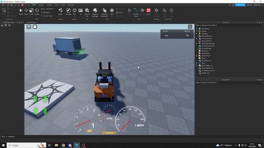The image size is (264, 148).
Task: Click the share icon near username
Action: click(x=251, y=5)
